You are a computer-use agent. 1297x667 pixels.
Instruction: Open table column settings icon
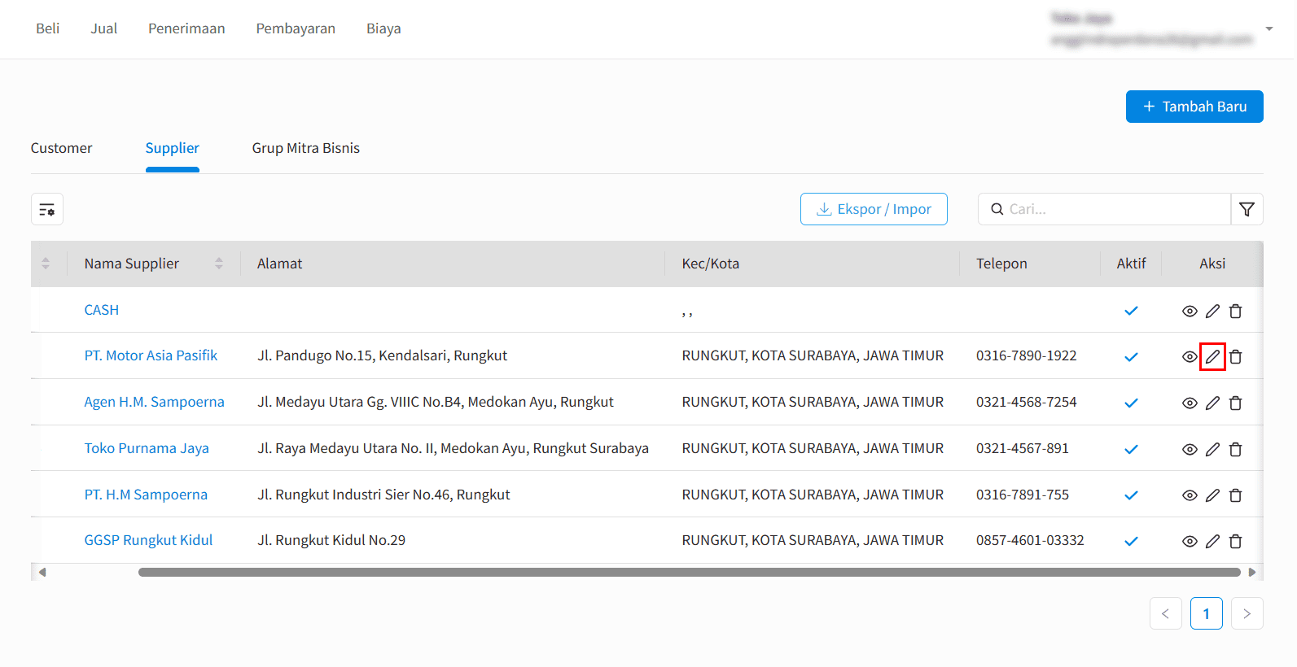pos(47,209)
